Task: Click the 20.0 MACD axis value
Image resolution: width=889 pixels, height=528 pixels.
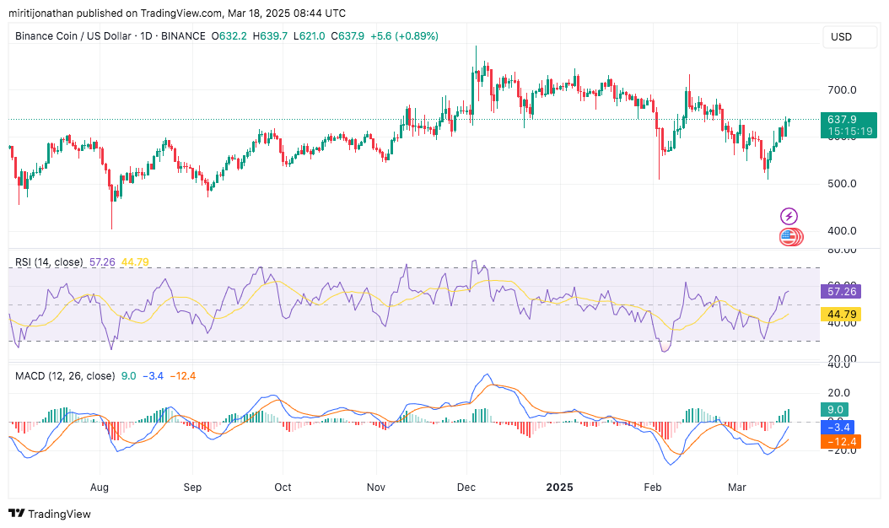Action: [x=839, y=393]
